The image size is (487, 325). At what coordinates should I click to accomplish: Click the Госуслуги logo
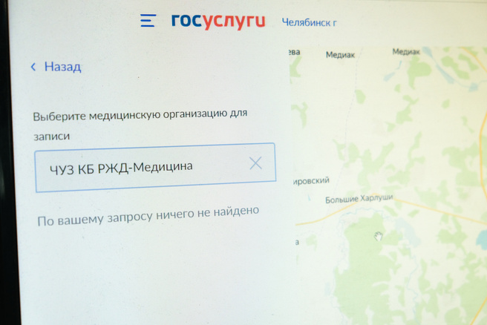pos(218,21)
